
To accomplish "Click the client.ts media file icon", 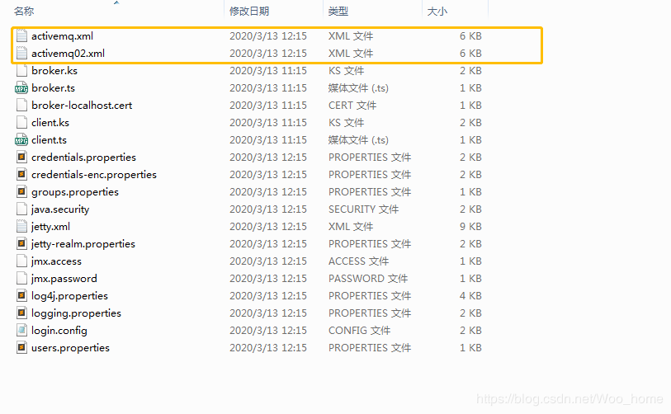I will 21,140.
